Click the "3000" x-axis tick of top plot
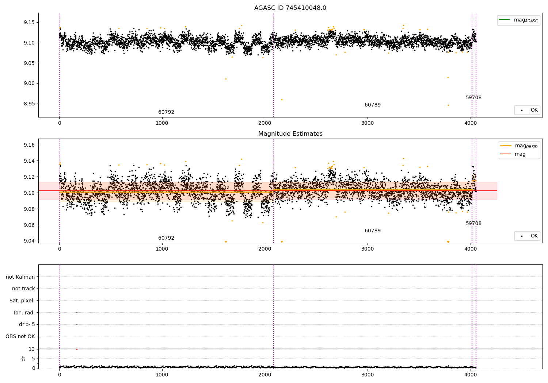This screenshot has width=548, height=383. (x=368, y=123)
